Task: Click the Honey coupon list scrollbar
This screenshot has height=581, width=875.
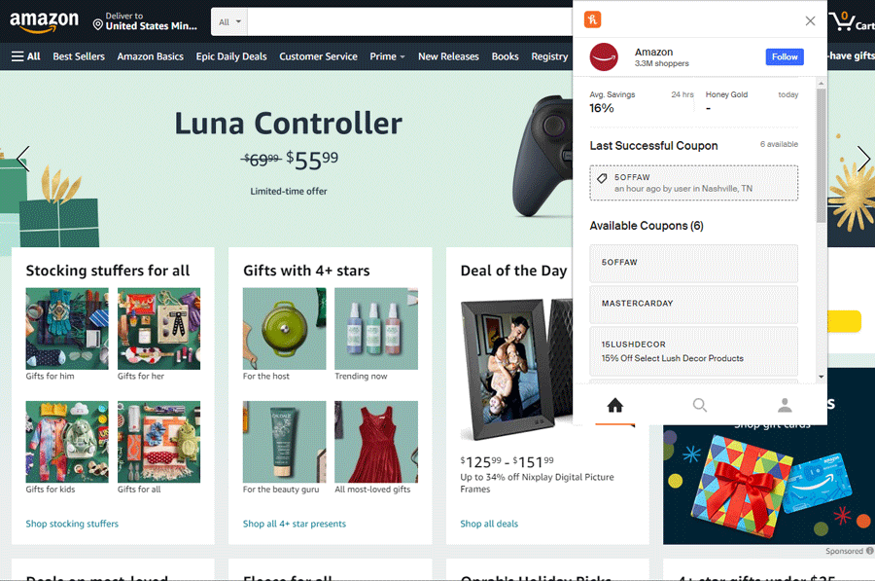Action: tap(821, 157)
